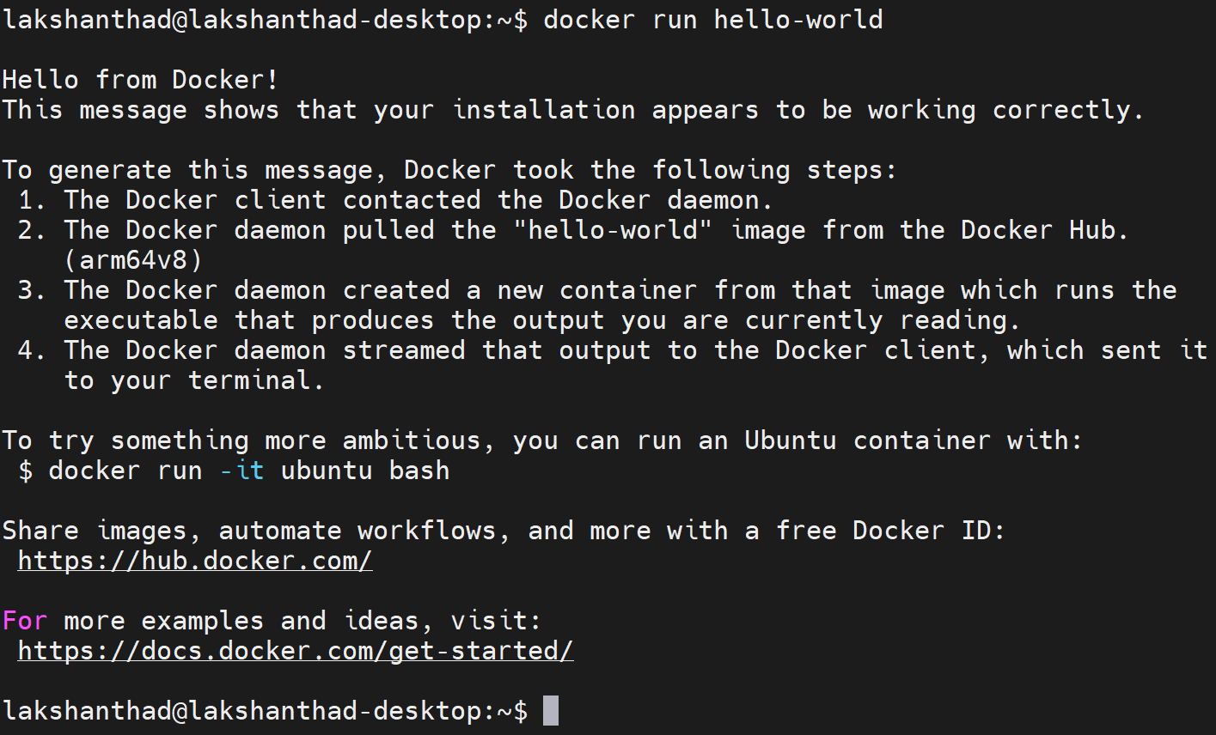Click 'installation appears to be working correctly' text
Screen dimensions: 1216x735
pos(798,110)
